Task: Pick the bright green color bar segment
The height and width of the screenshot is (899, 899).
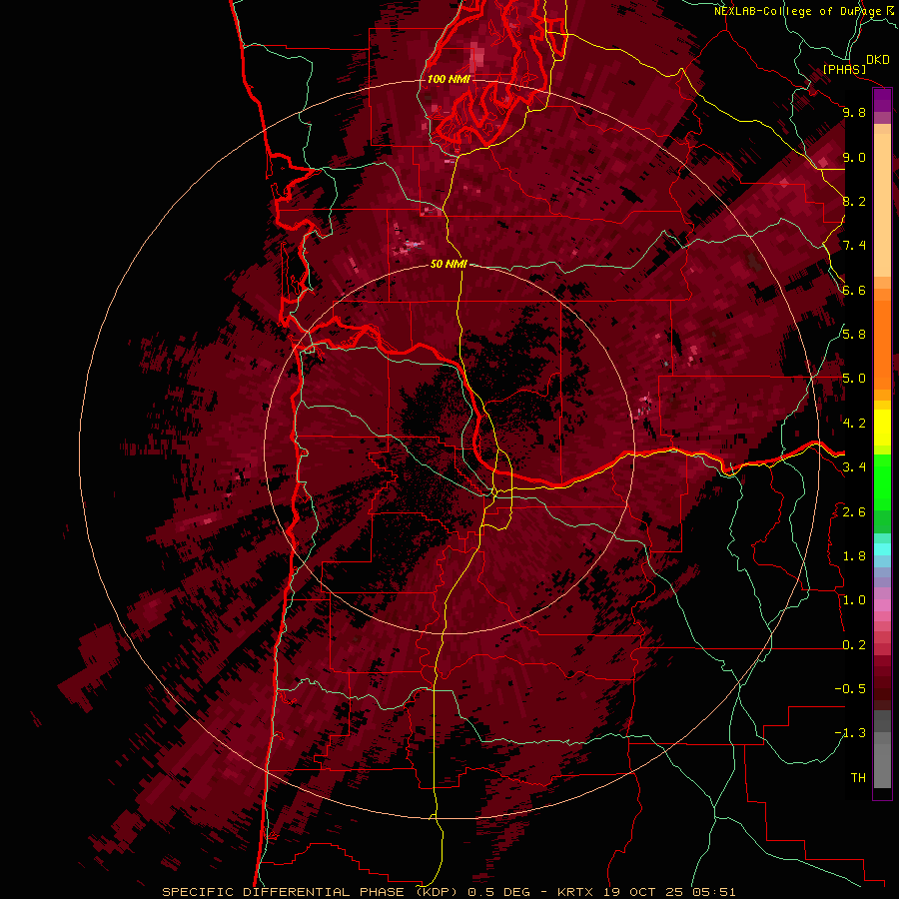Action: click(x=882, y=481)
